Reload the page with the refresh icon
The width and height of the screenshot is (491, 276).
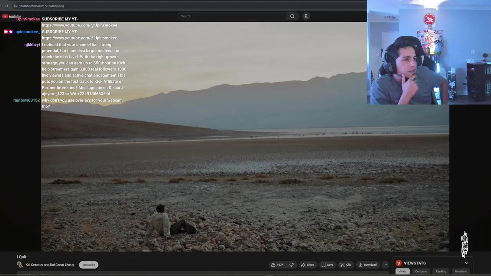(x=7, y=6)
